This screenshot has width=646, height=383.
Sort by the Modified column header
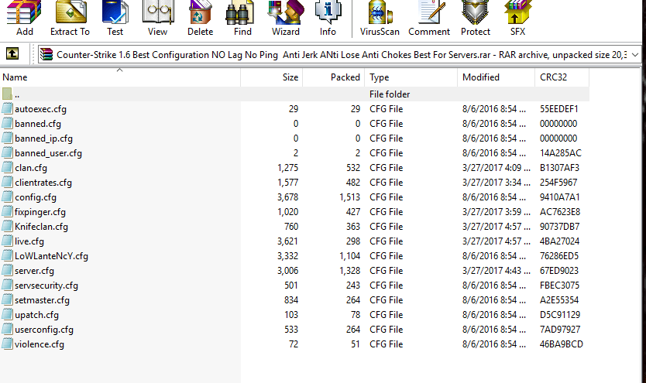click(x=496, y=77)
